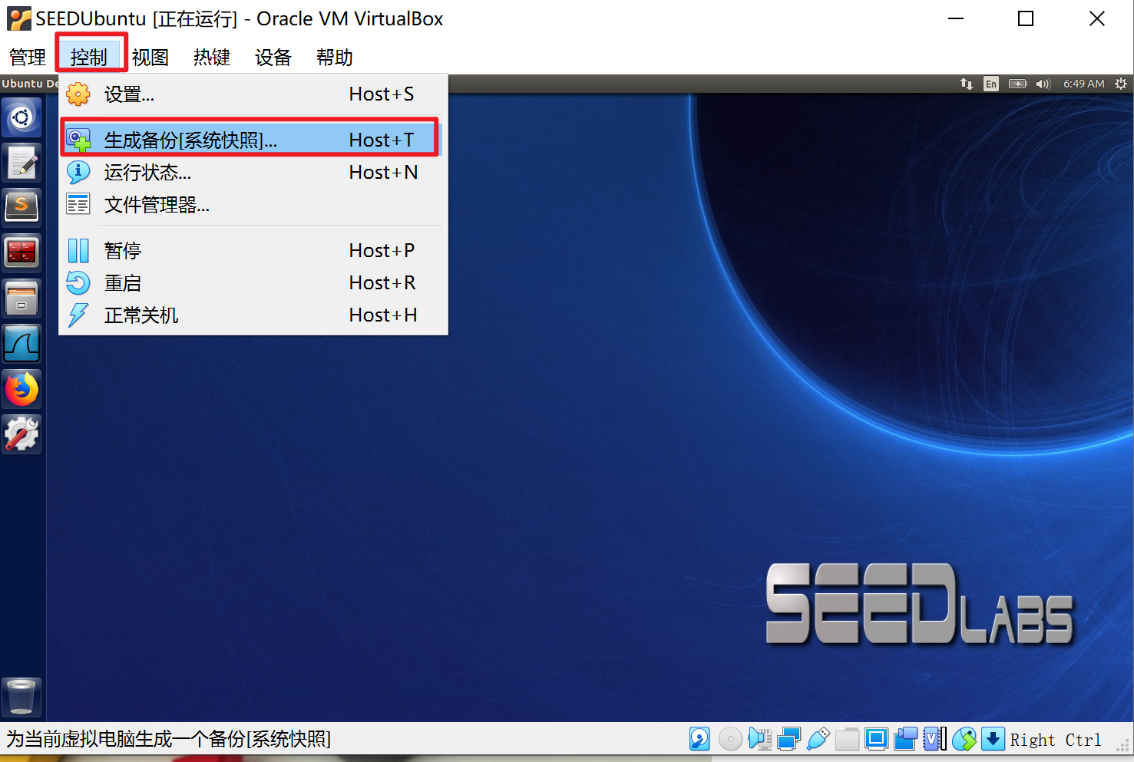Image resolution: width=1134 pixels, height=762 pixels.
Task: Click the file manager list icon
Action: 78,204
